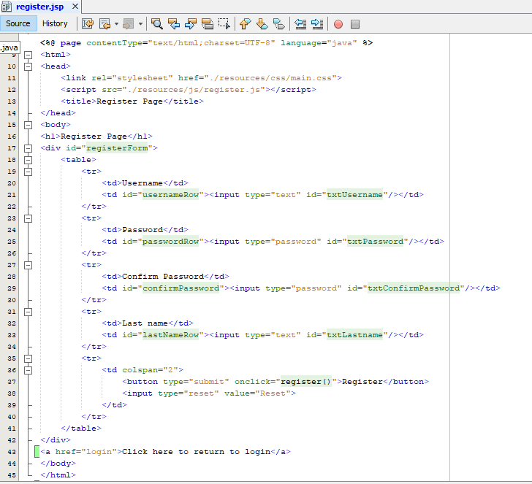The width and height of the screenshot is (532, 484).
Task: Click "passwordRow" id in code
Action: pyautogui.click(x=170, y=242)
